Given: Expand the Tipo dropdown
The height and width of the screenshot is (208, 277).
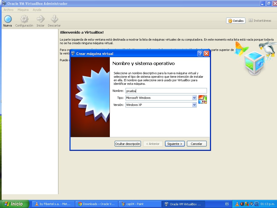Looking at the screenshot, I should tap(194, 98).
